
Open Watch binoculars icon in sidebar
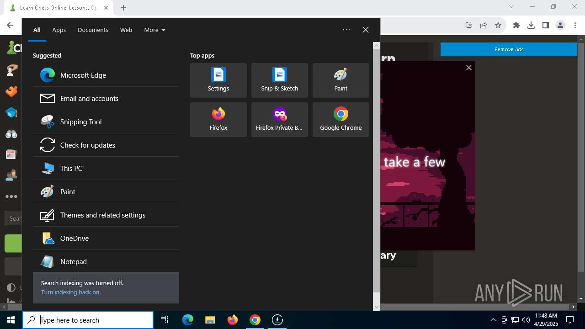tap(11, 134)
